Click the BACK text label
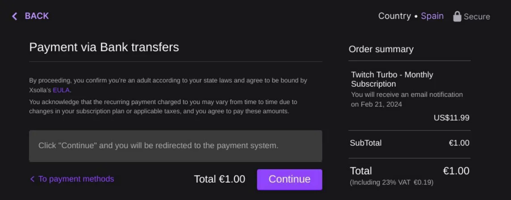Screen dimensions: 511x200 [37, 16]
